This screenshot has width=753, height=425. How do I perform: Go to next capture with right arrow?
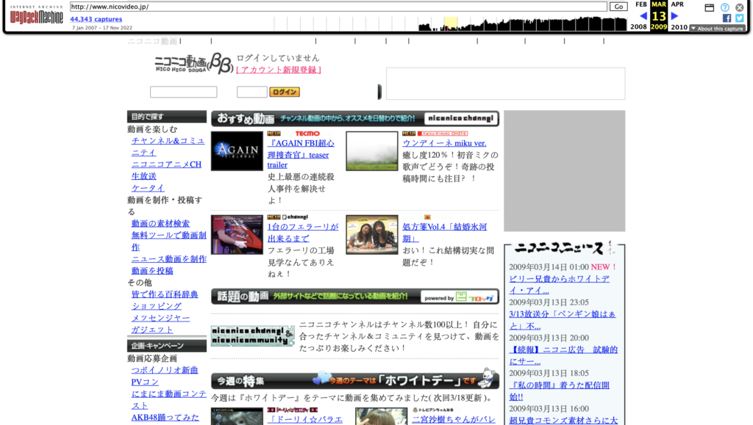click(675, 16)
